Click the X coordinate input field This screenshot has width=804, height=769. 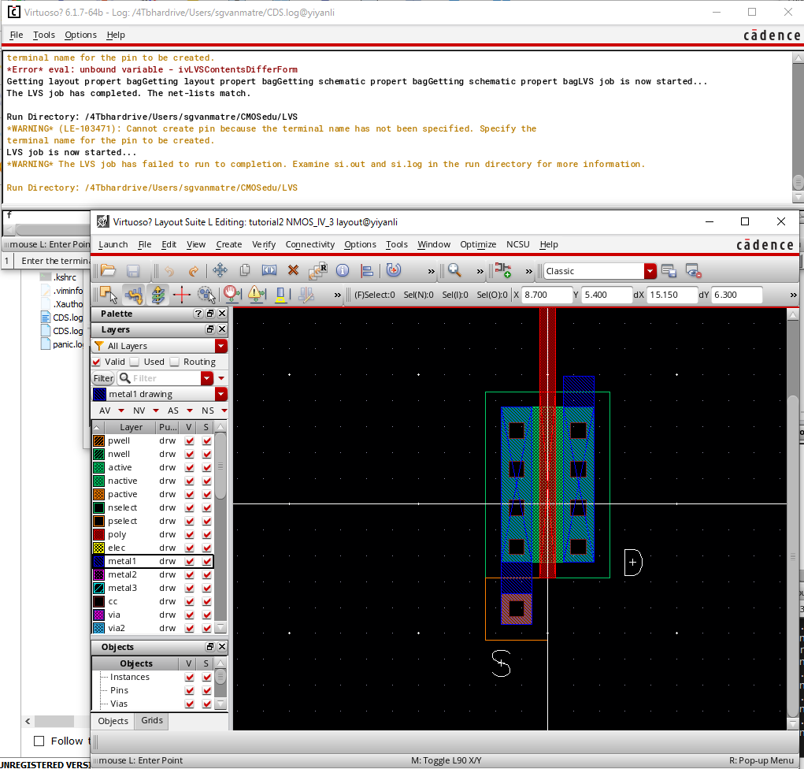[546, 295]
